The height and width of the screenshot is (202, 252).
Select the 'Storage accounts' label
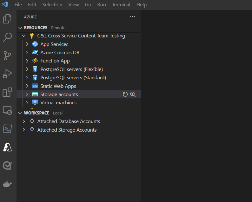59,94
